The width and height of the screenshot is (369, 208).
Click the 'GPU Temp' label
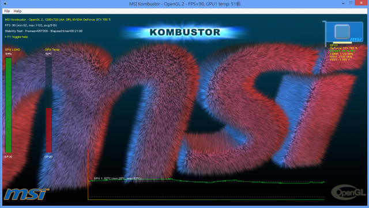[52, 49]
